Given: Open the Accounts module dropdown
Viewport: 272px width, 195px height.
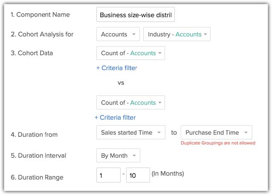Looking at the screenshot, I should coord(118,34).
